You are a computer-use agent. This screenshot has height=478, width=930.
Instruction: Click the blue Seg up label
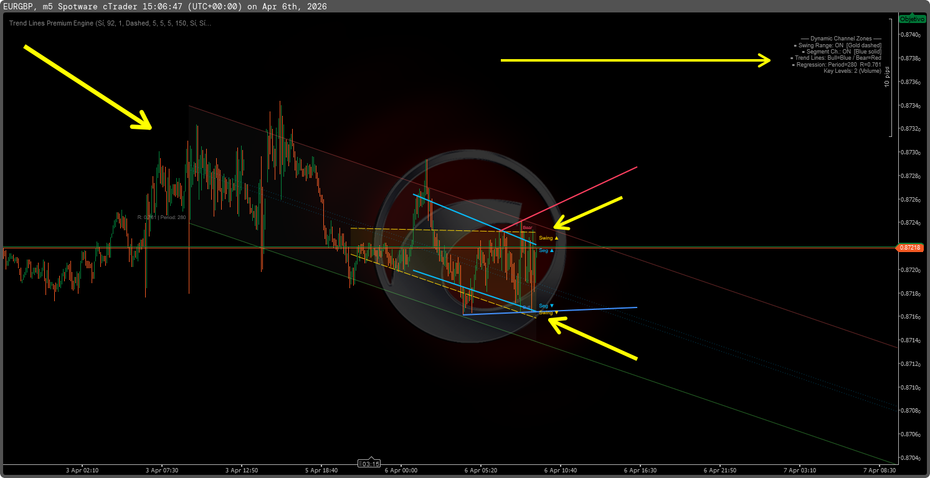(x=546, y=251)
